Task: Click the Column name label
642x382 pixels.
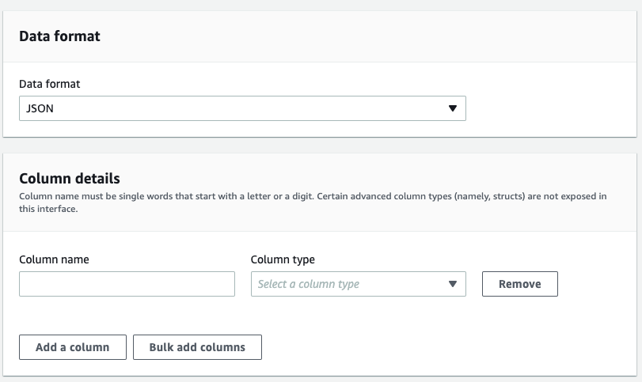Action: (54, 259)
